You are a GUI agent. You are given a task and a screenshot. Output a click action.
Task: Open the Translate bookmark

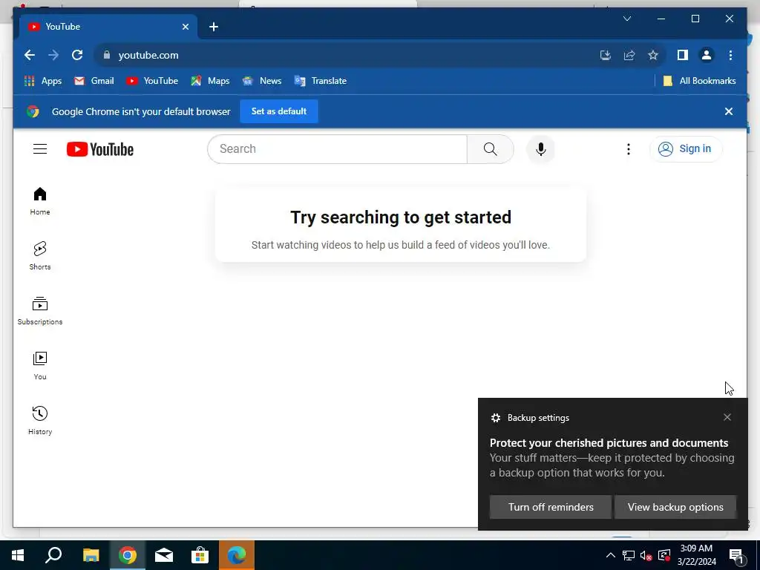coord(321,81)
